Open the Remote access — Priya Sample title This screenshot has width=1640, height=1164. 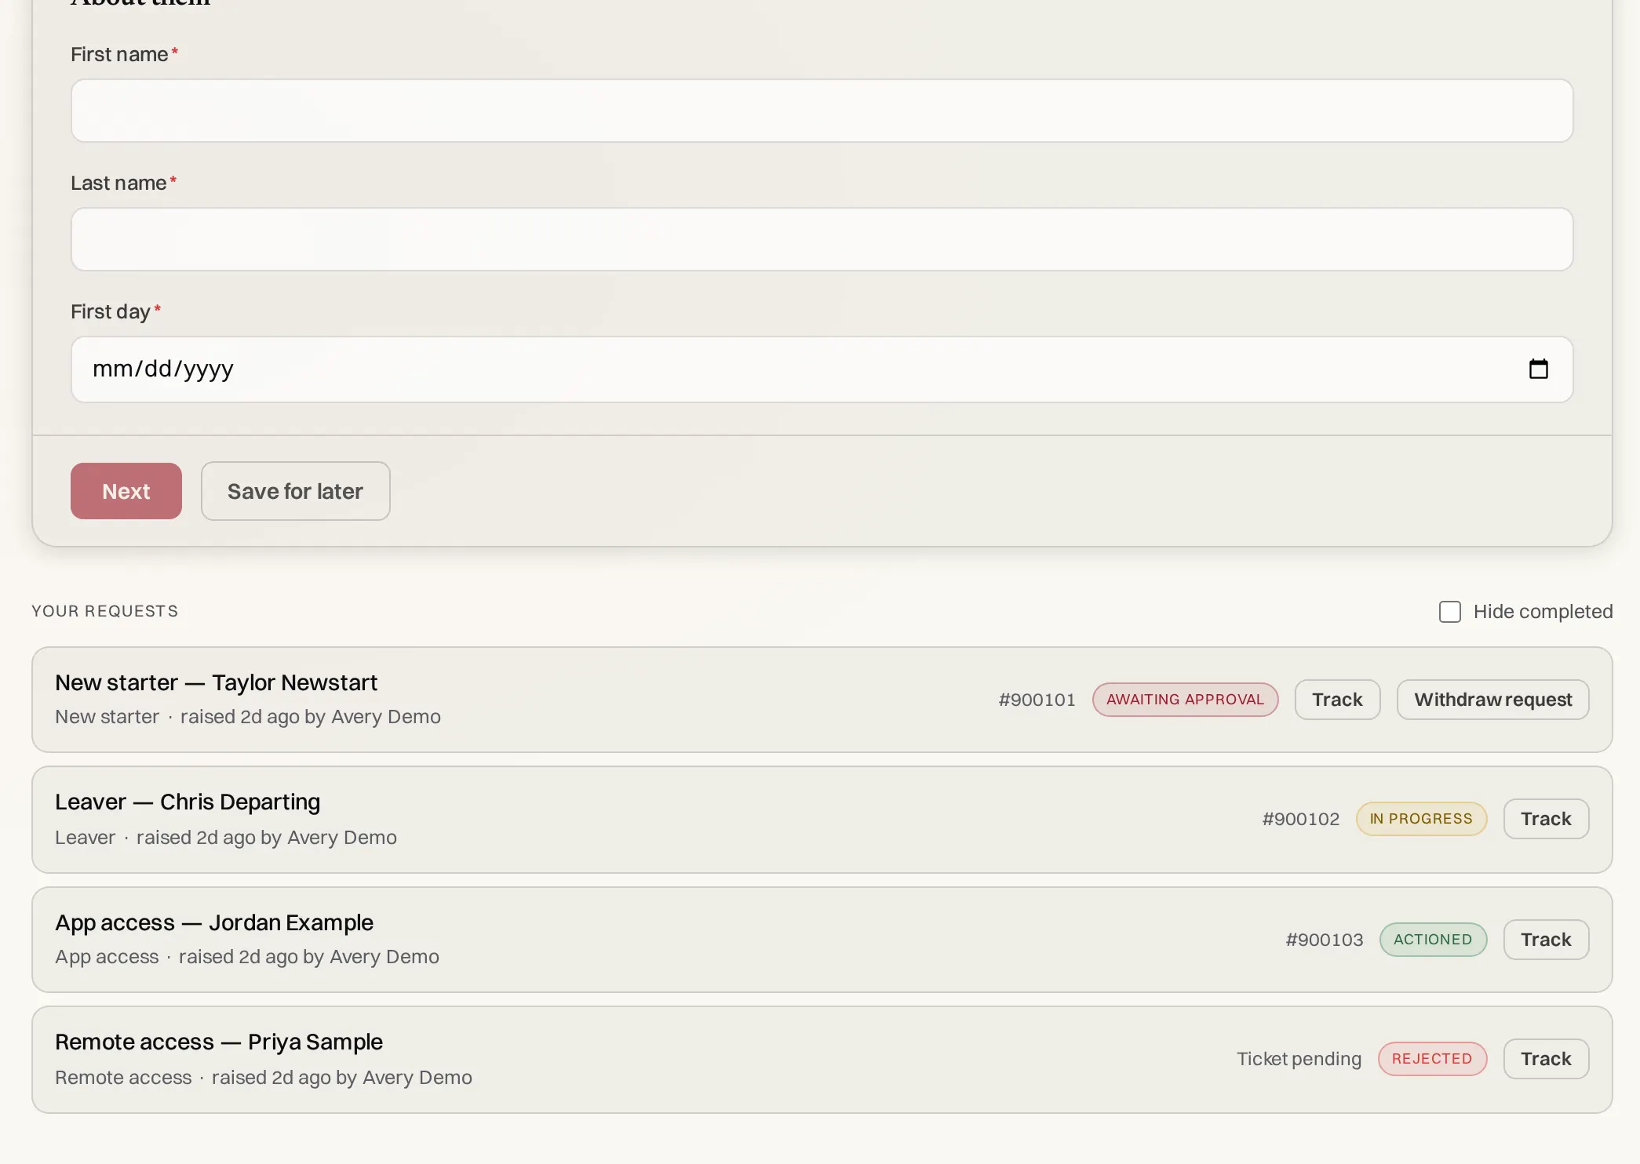219,1042
